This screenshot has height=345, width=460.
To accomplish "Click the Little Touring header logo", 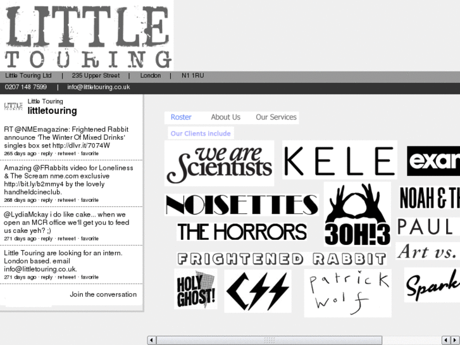I will click(87, 36).
